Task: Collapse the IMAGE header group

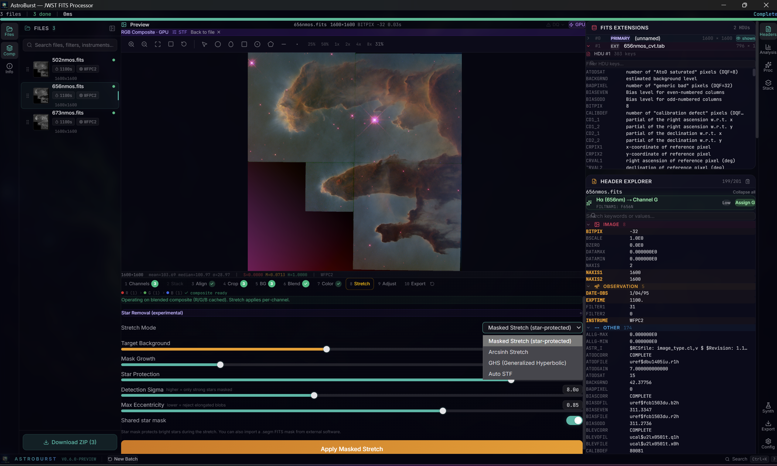Action: (x=588, y=224)
